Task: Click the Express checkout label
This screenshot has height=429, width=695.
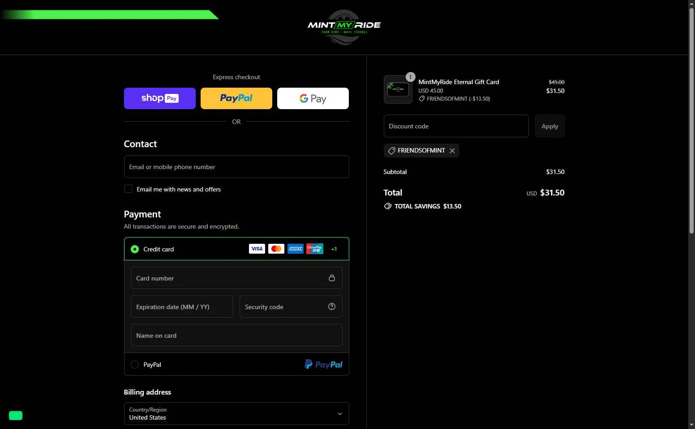Action: coord(236,77)
